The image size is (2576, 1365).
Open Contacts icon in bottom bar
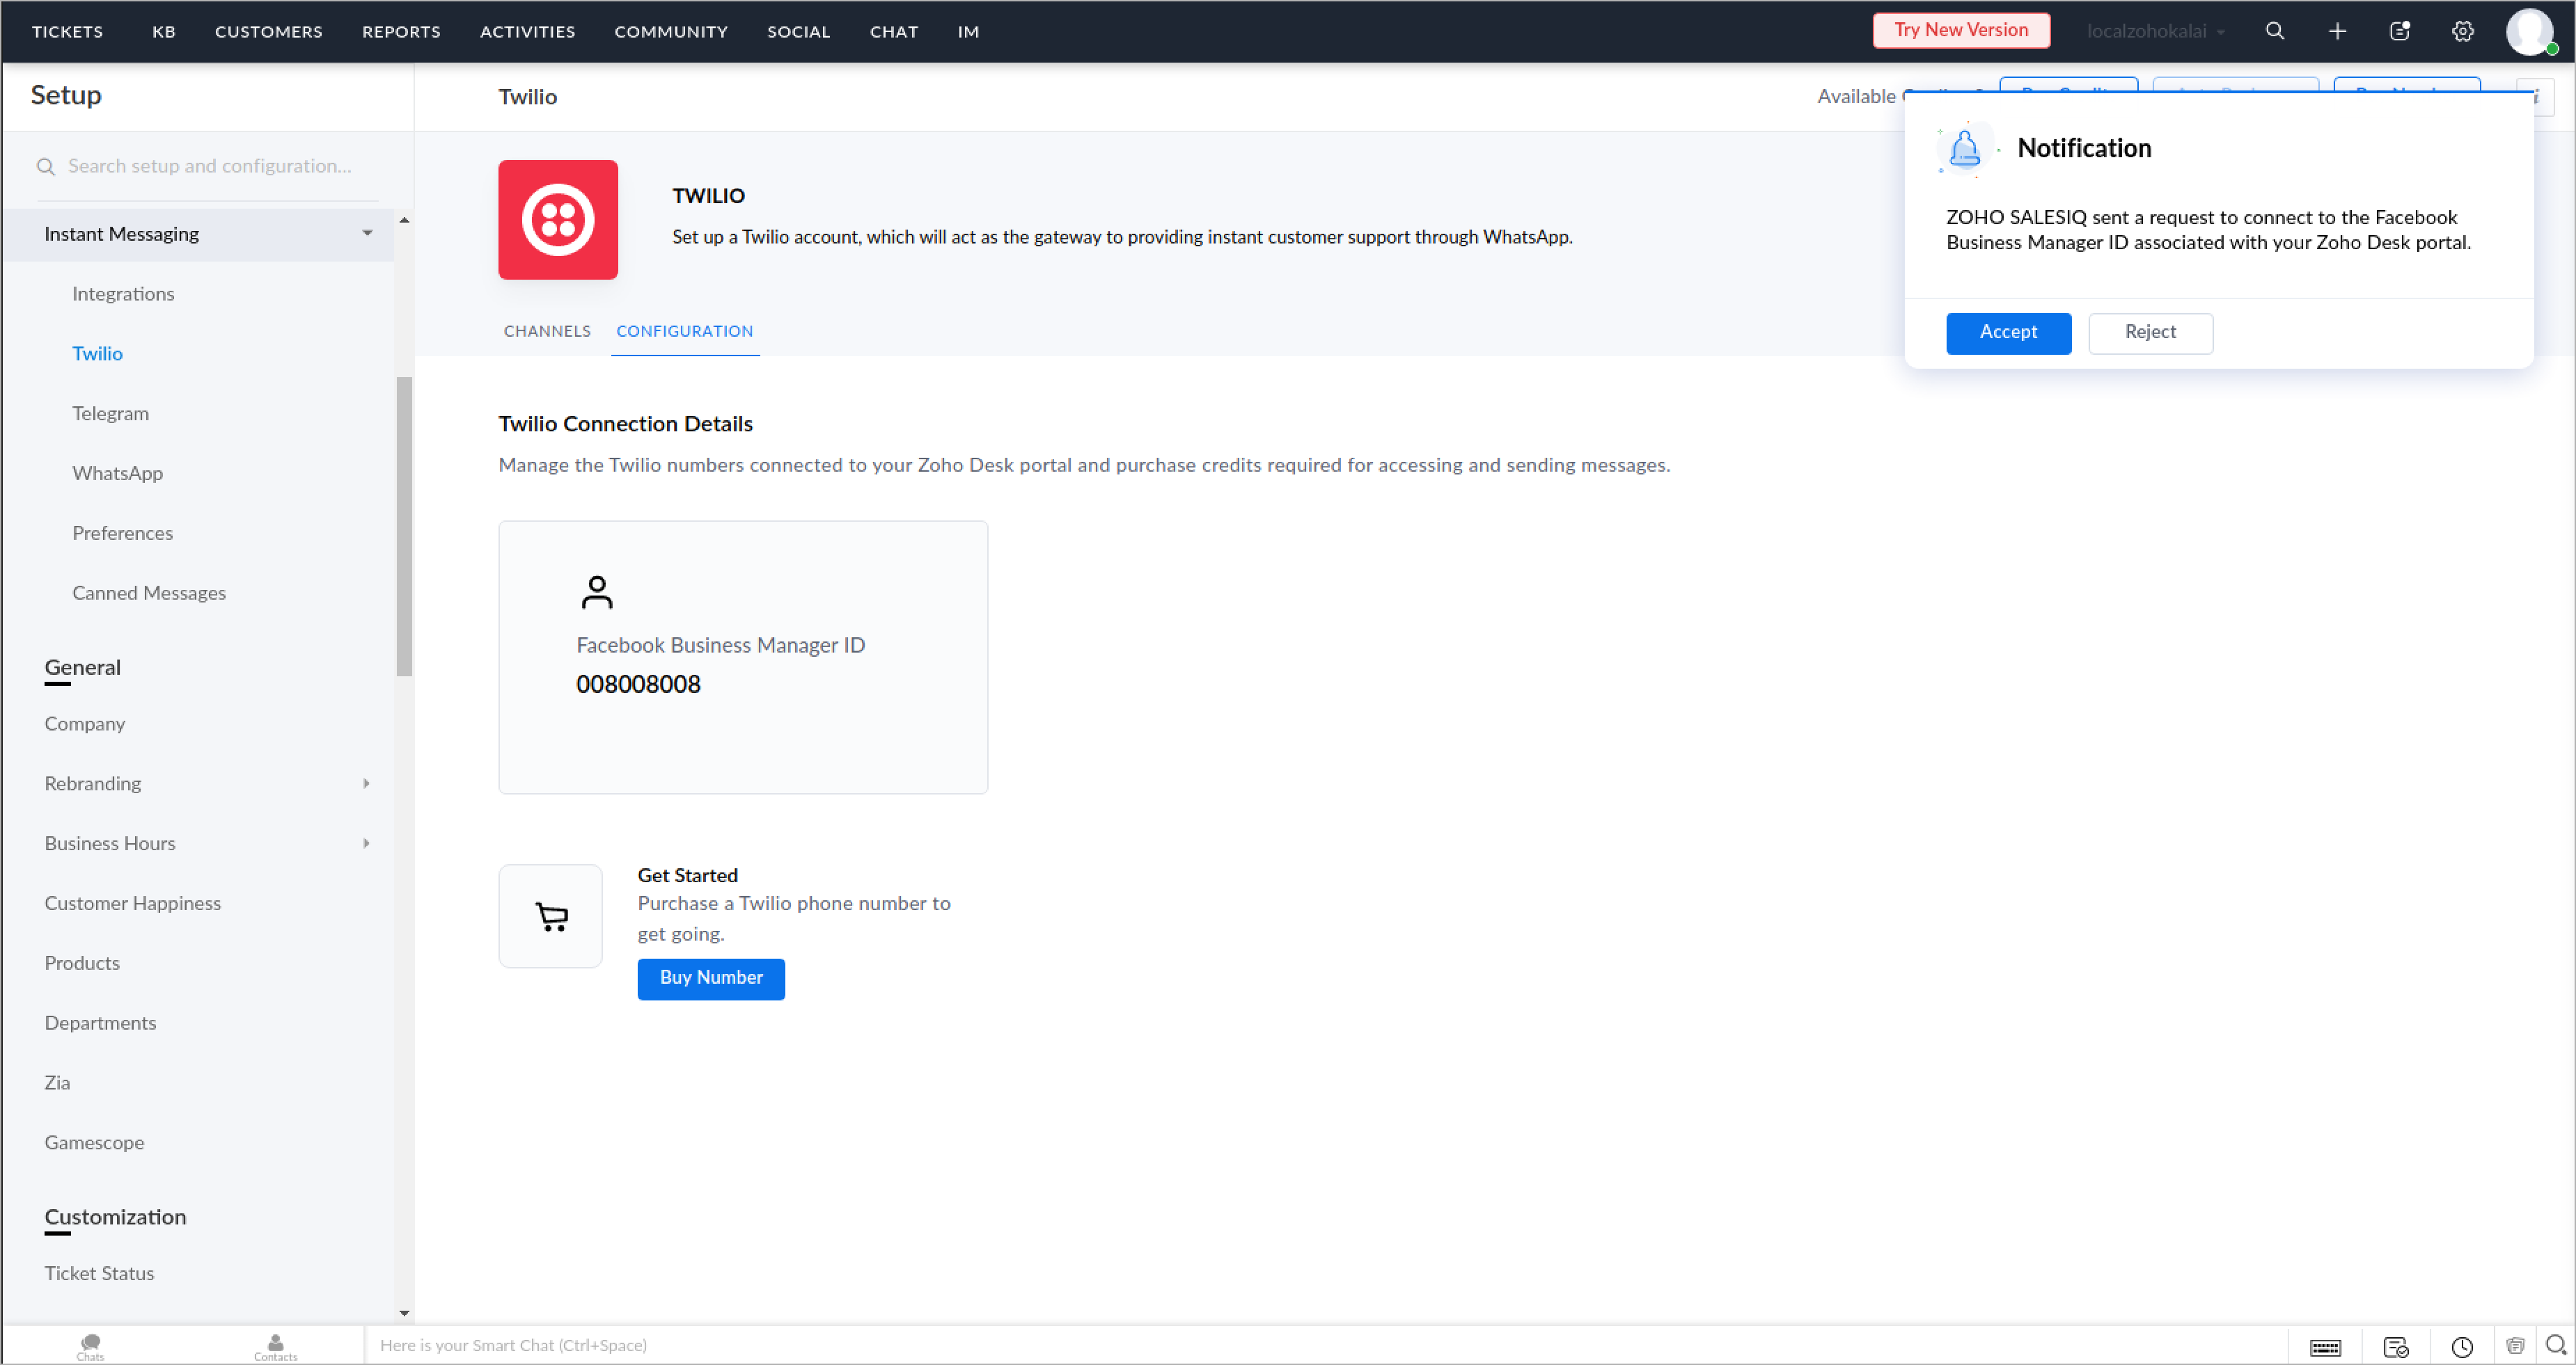(x=275, y=1345)
